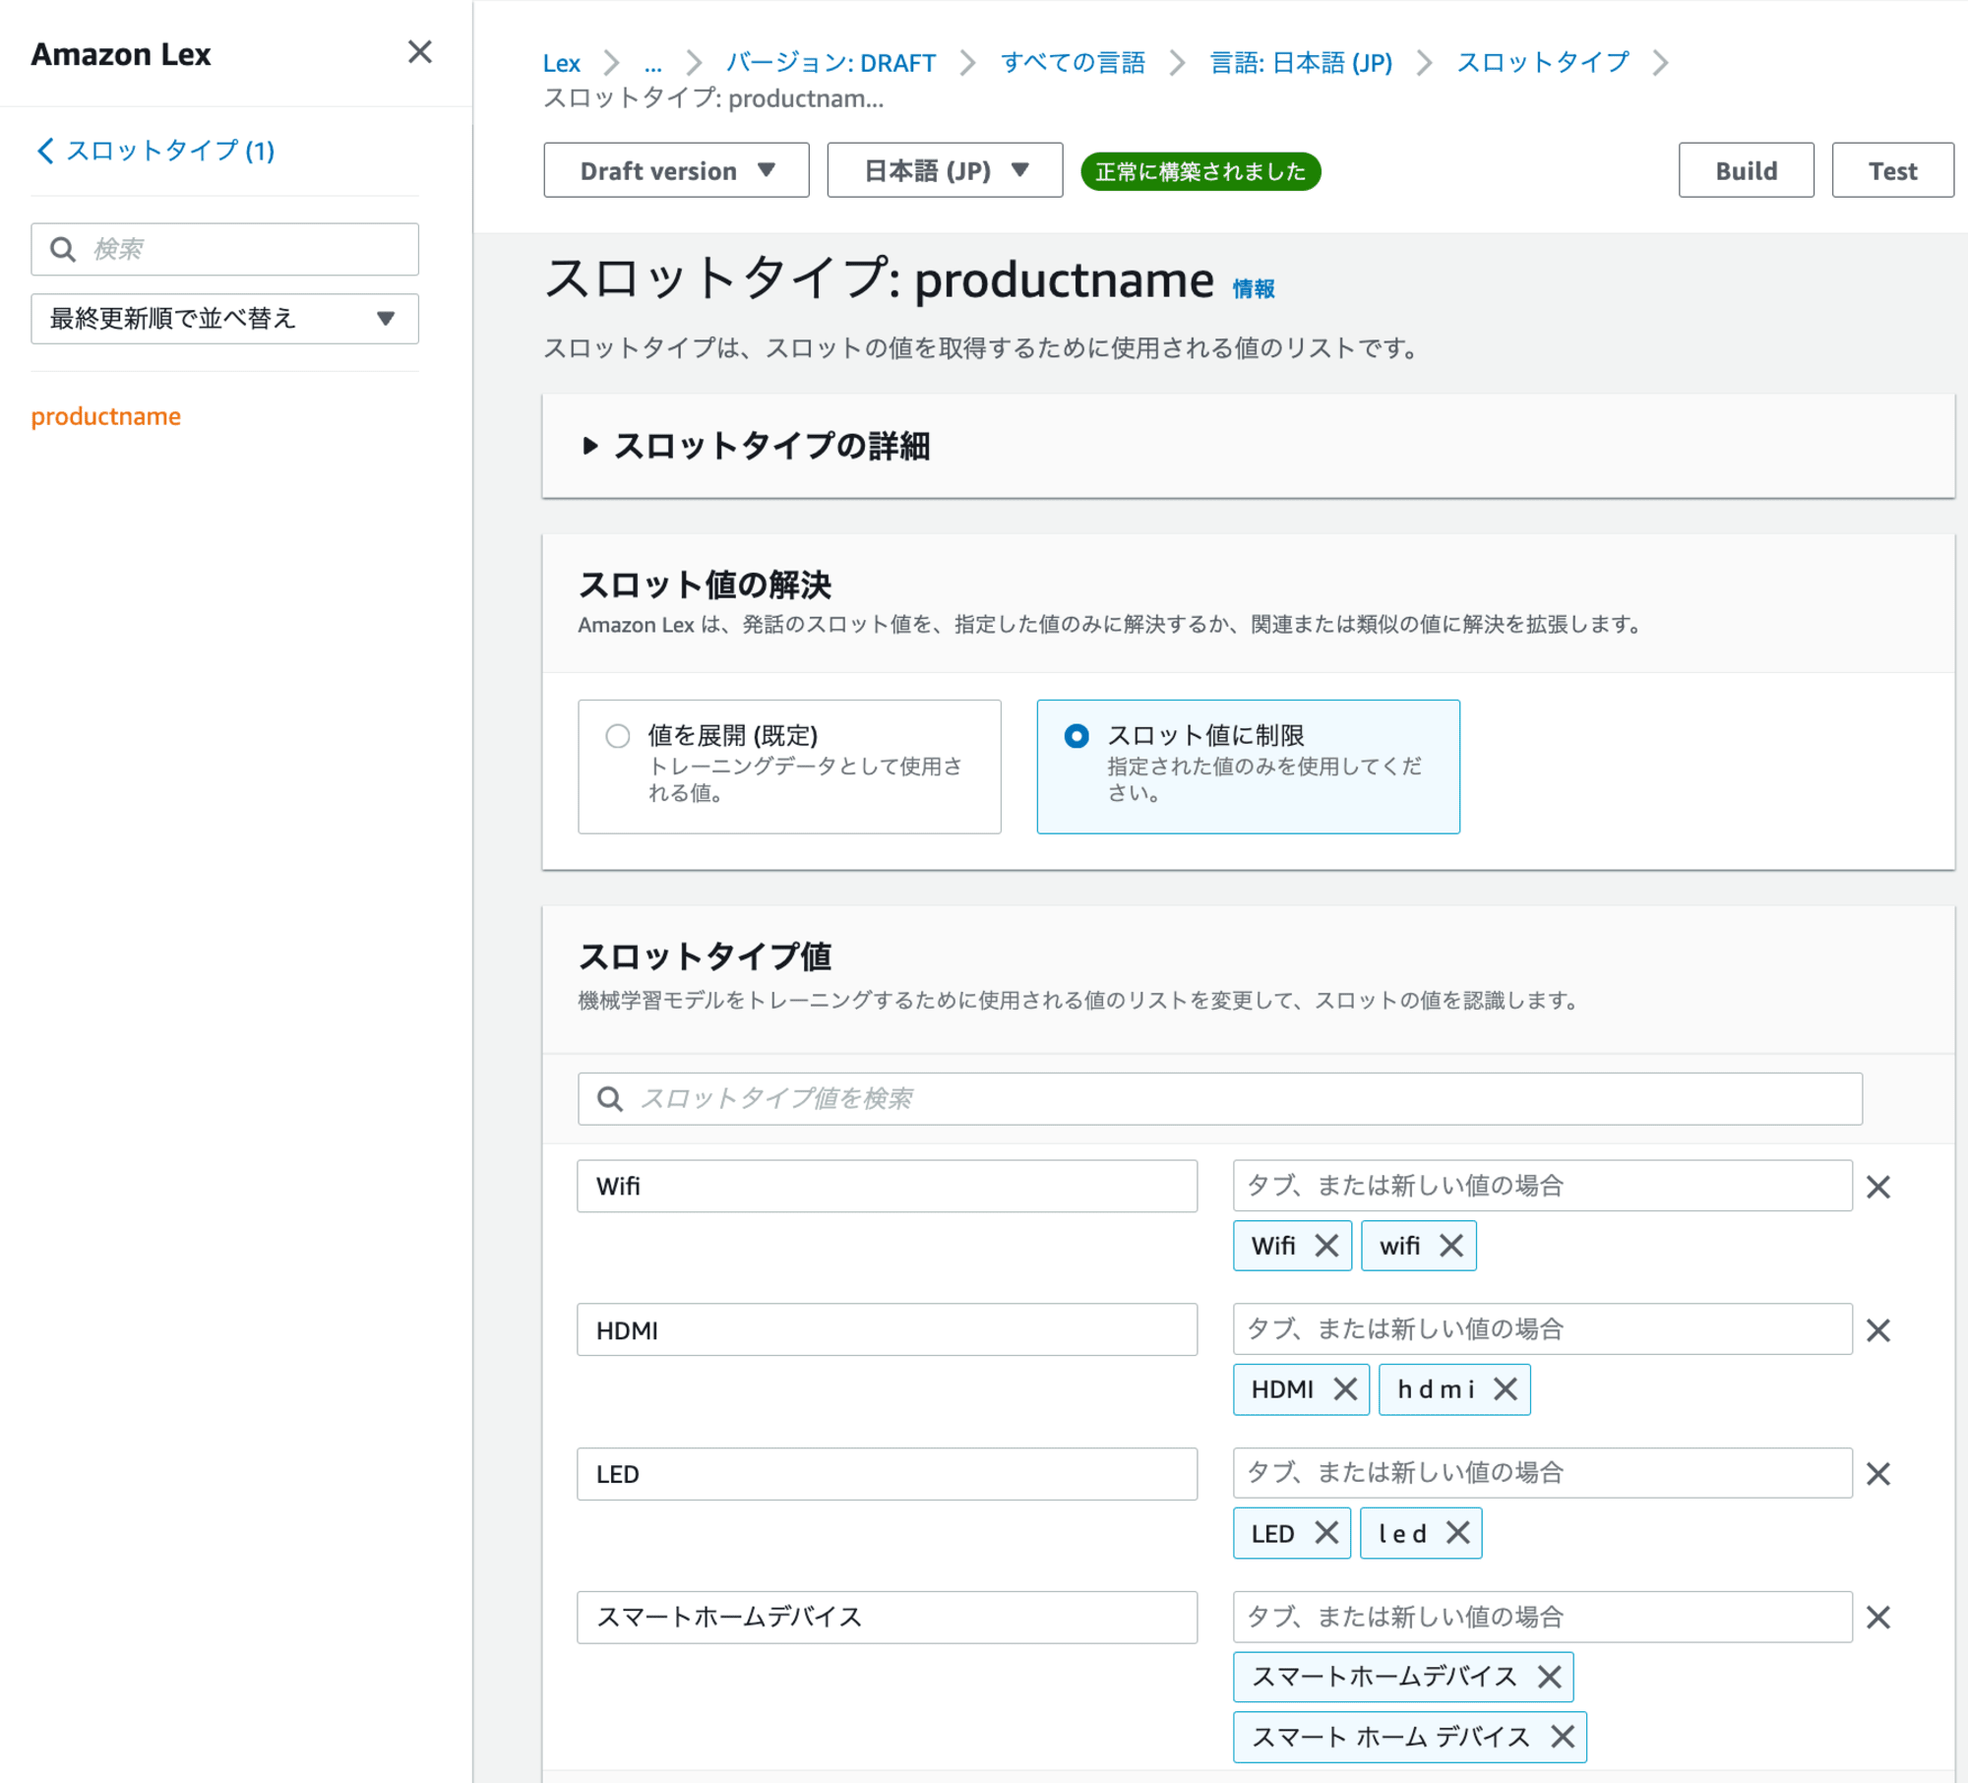Delete the LED slot value row

tap(1878, 1474)
